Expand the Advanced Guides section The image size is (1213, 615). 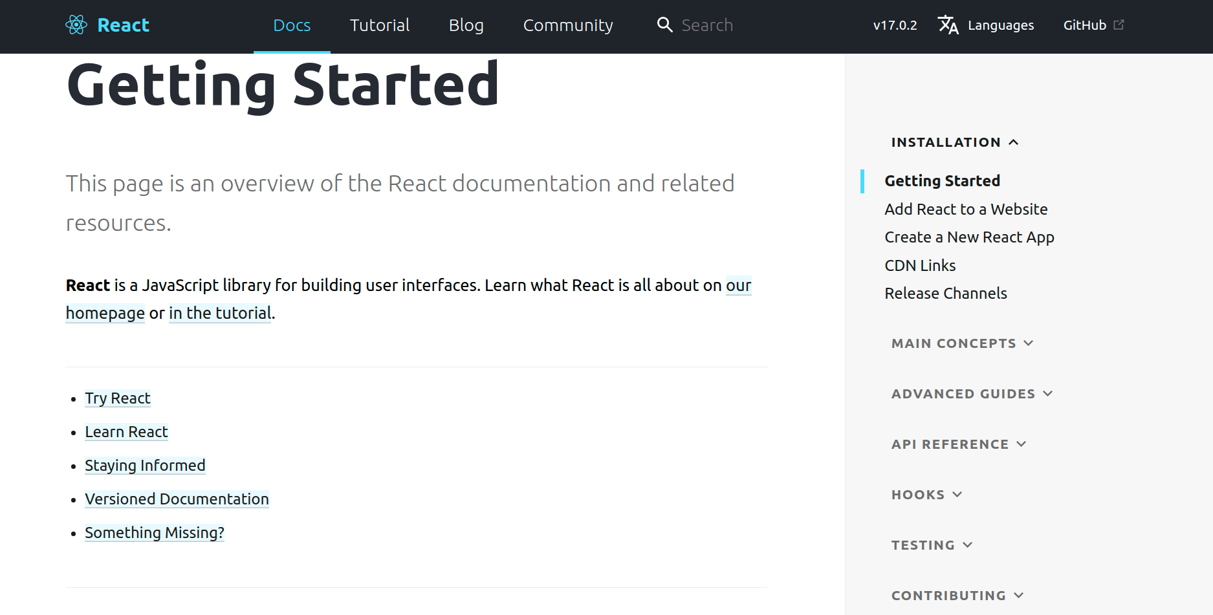972,394
